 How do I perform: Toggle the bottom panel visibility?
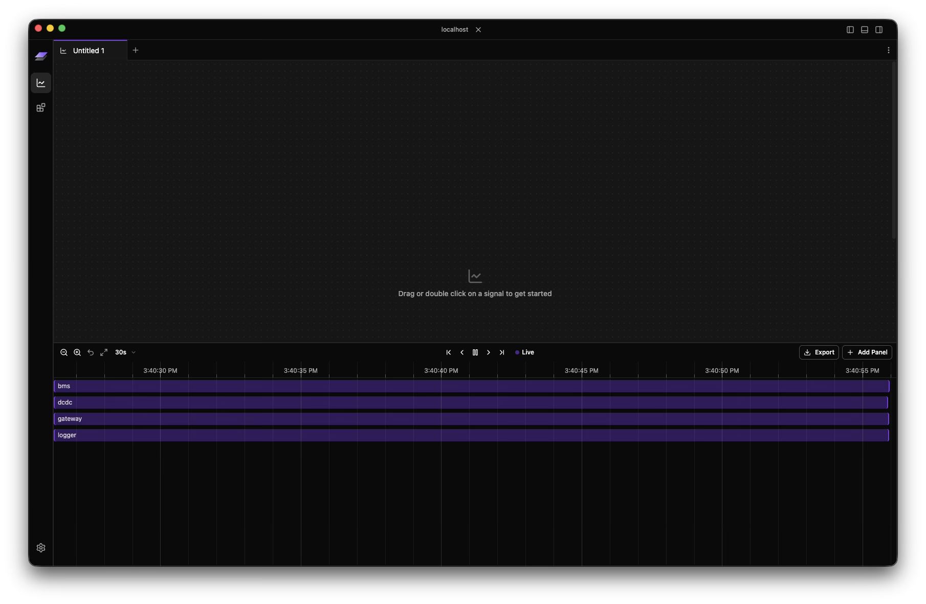tap(864, 30)
